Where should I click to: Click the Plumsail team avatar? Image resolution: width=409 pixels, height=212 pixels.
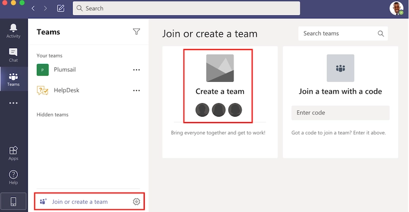point(42,69)
